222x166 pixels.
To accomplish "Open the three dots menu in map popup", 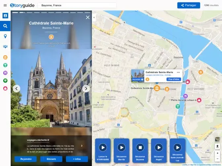I will click(x=178, y=72).
